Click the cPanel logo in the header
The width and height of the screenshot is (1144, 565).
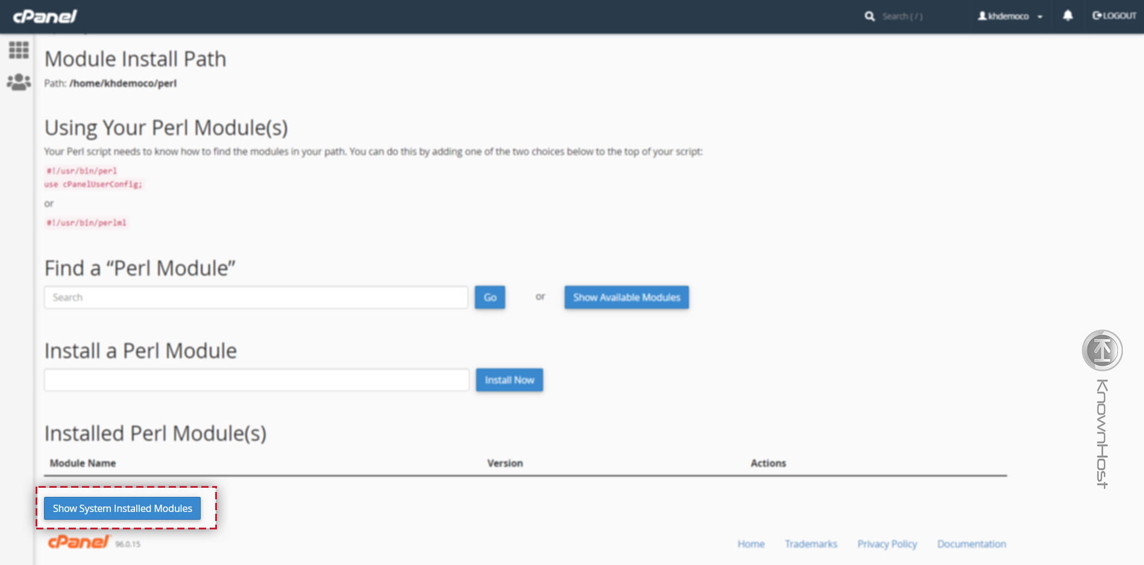pyautogui.click(x=45, y=16)
